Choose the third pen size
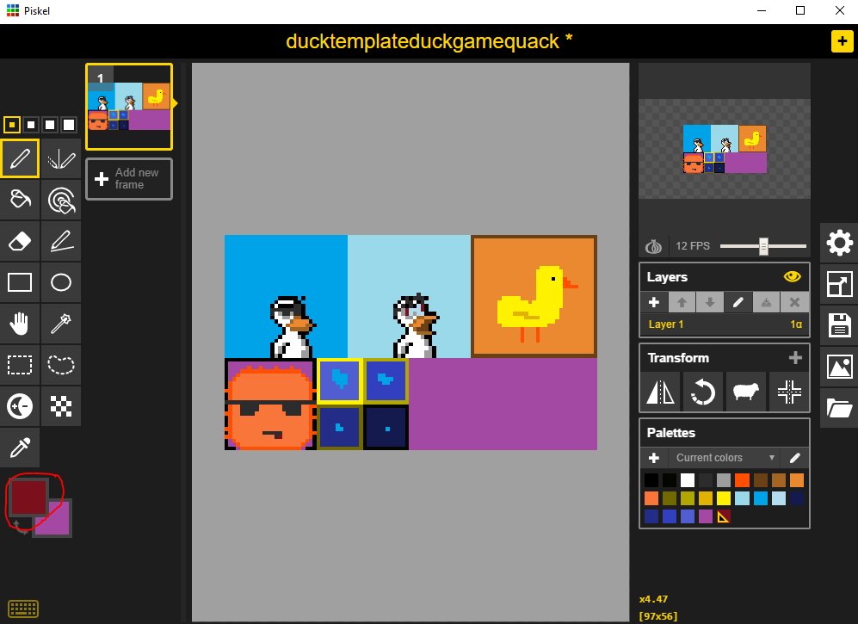Viewport: 858px width, 624px height. click(x=50, y=125)
